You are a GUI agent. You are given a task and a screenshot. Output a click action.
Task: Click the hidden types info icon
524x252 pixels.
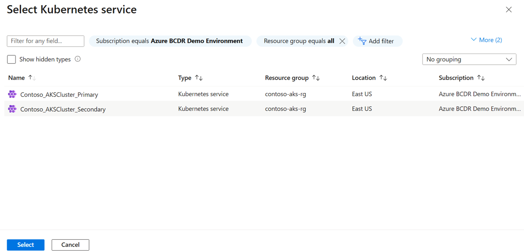77,59
